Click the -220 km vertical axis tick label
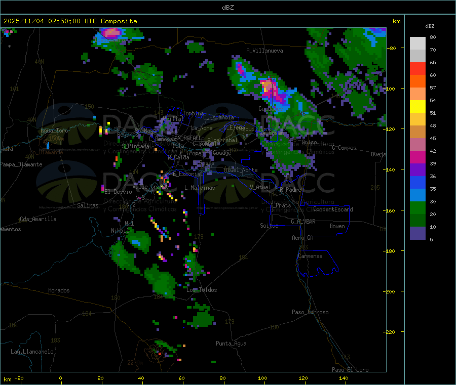 (389, 332)
